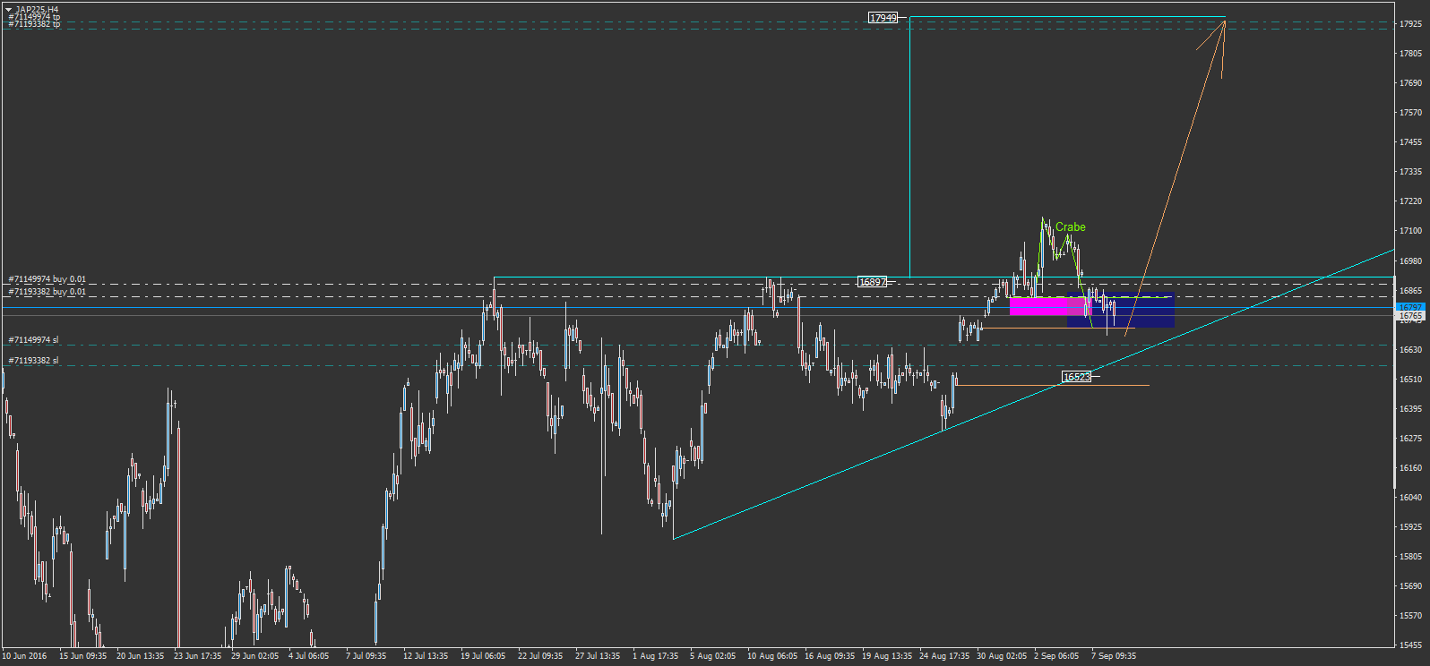Screen dimensions: 1430x666
Task: Click the 19 Aug 13:35 time label
Action: pyautogui.click(x=887, y=656)
